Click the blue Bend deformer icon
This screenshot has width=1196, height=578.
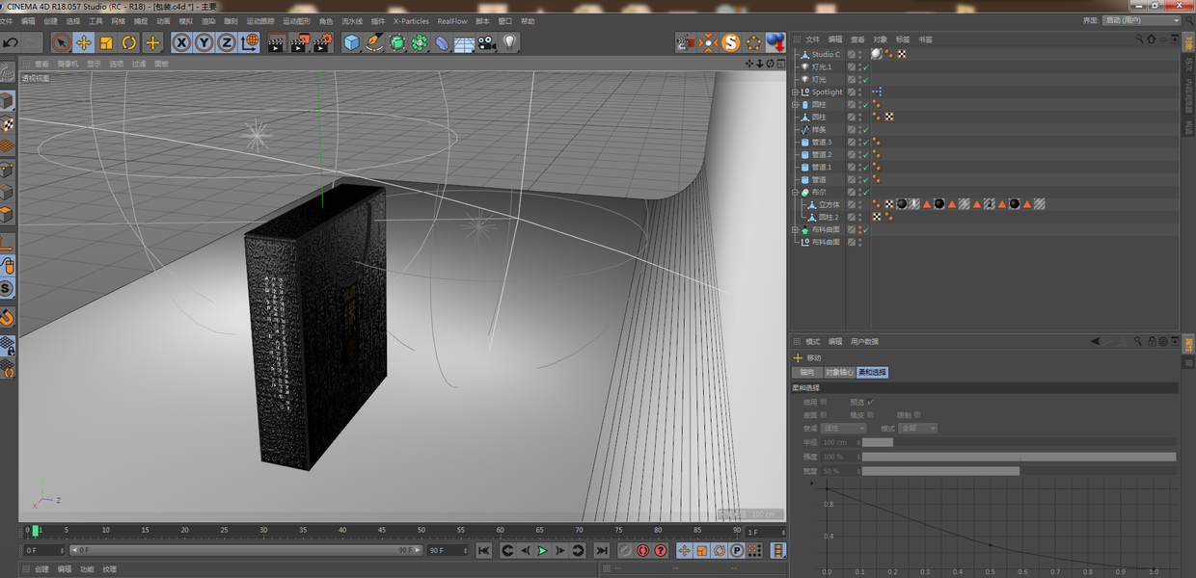tap(442, 42)
